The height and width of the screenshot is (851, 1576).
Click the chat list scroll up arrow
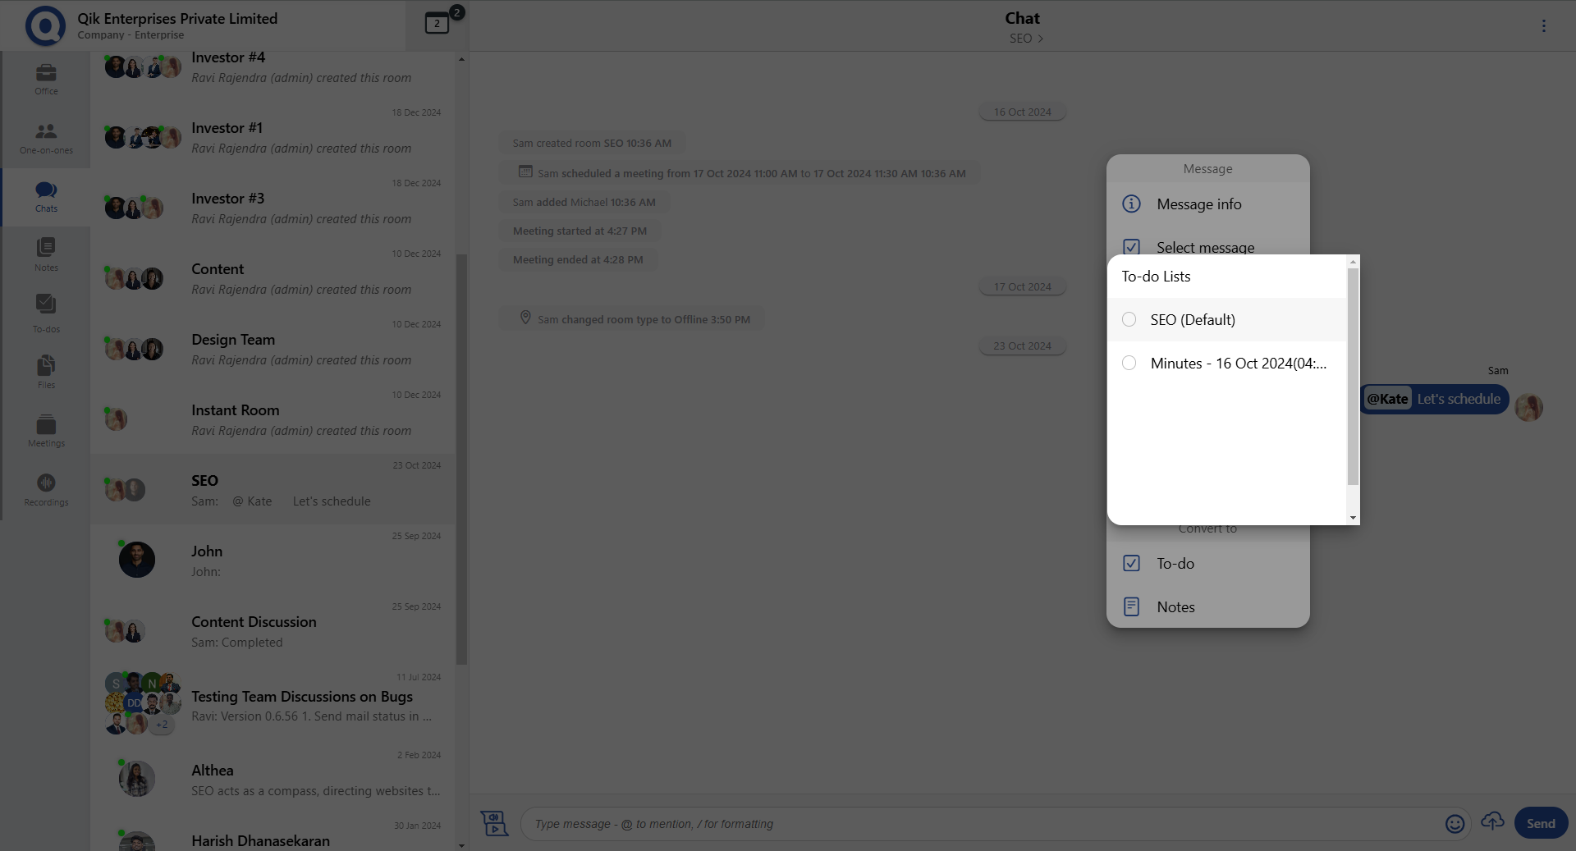[461, 59]
